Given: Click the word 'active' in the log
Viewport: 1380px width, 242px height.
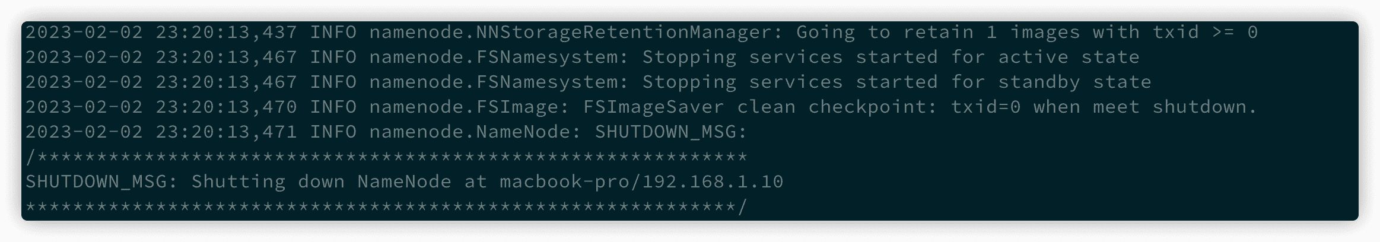Looking at the screenshot, I should [x=1033, y=57].
